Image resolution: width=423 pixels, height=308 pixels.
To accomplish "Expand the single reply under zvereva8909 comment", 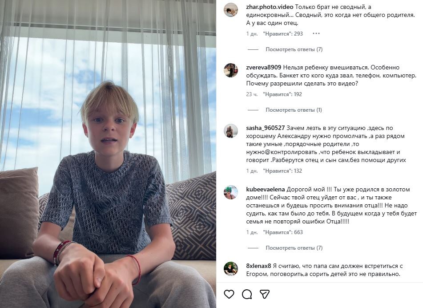I will point(294,110).
